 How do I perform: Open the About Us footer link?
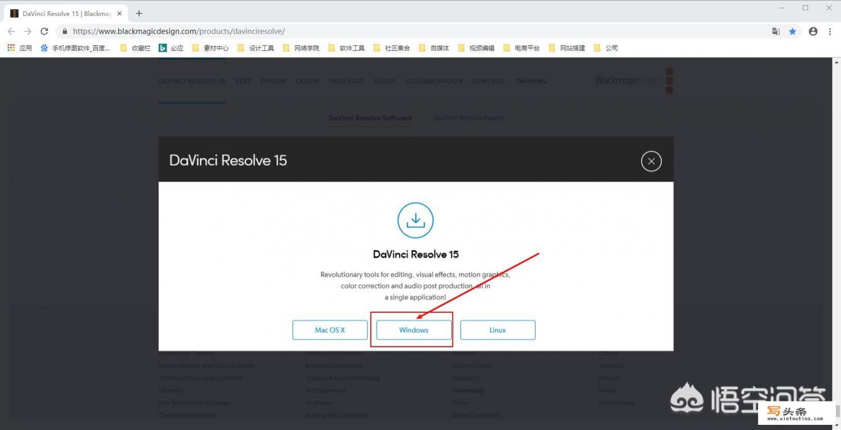pos(611,366)
